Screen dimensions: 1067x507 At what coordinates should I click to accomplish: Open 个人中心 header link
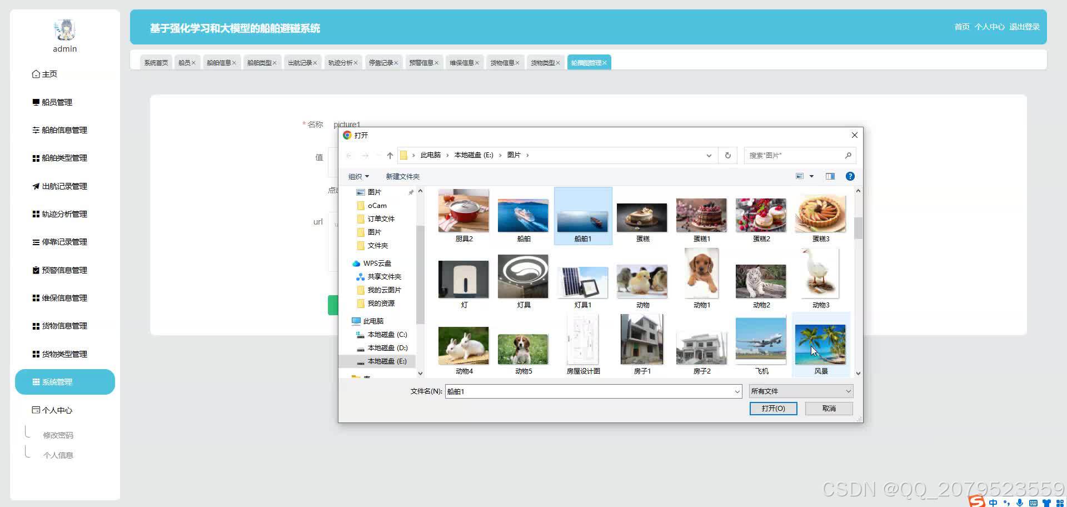[989, 27]
